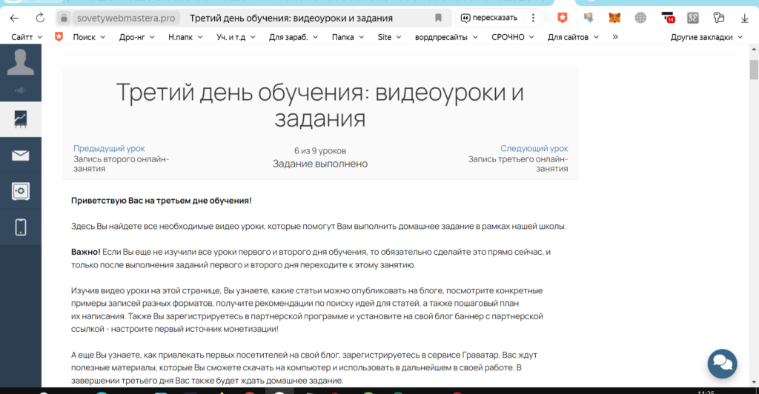Open the MetaMask fox extension
759x394 pixels.
[x=614, y=18]
